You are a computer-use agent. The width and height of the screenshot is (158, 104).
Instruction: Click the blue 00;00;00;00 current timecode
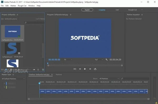pos(54,60)
